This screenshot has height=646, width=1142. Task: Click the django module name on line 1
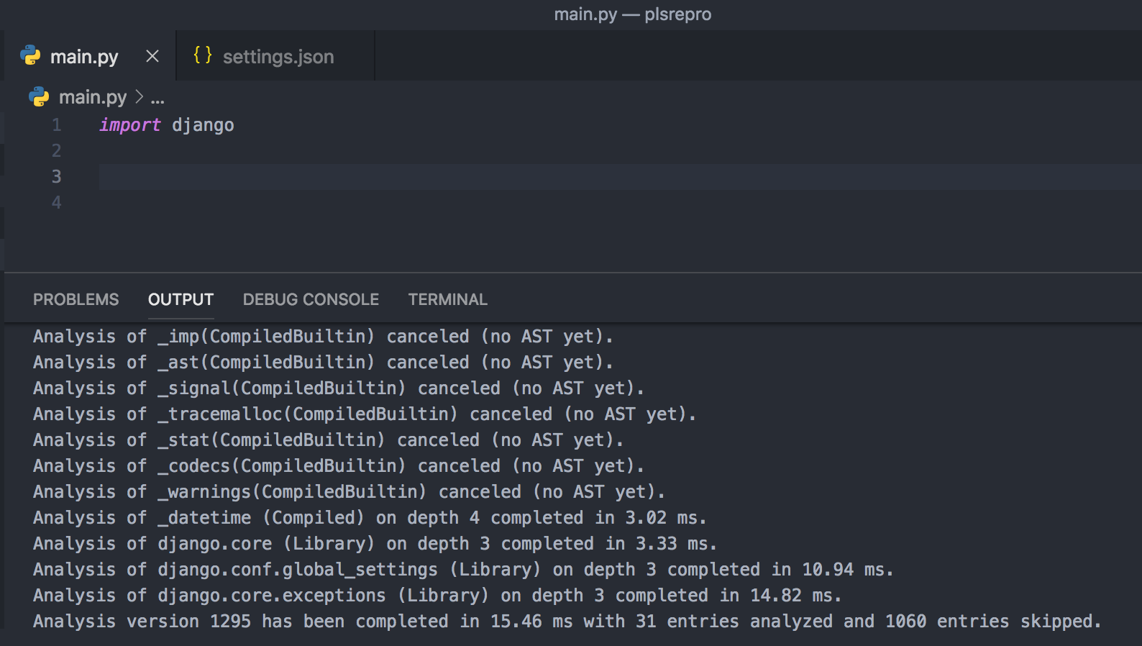point(203,125)
